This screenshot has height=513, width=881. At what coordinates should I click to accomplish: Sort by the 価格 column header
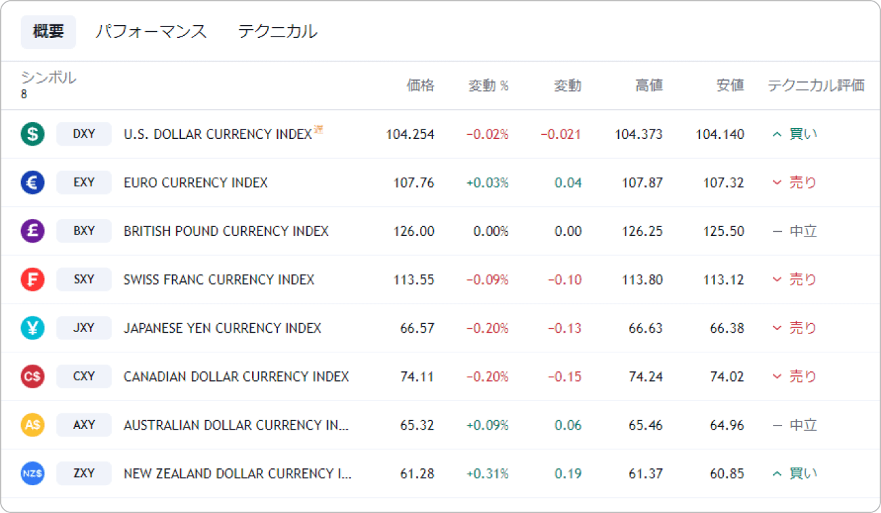pyautogui.click(x=420, y=85)
